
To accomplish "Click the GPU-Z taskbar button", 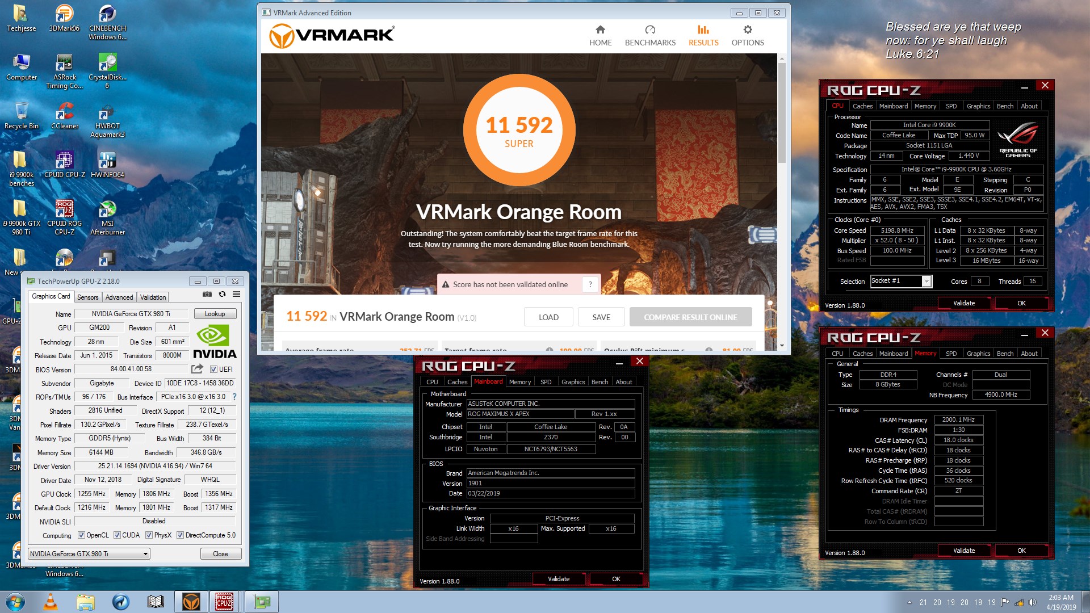I will [x=262, y=602].
